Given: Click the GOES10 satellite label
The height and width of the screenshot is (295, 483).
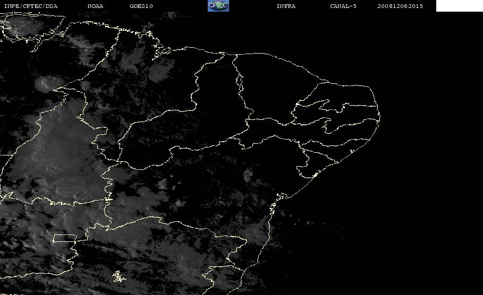Looking at the screenshot, I should 141,6.
